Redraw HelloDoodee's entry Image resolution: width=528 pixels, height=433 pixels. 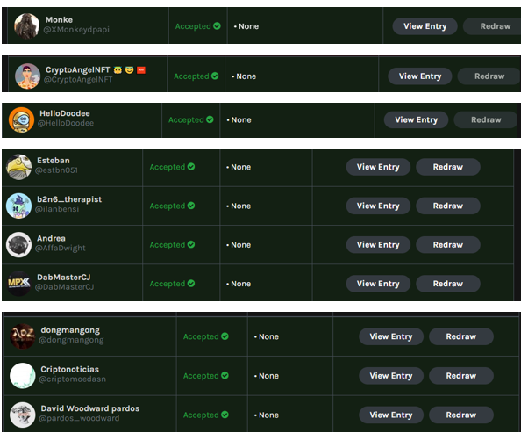486,119
